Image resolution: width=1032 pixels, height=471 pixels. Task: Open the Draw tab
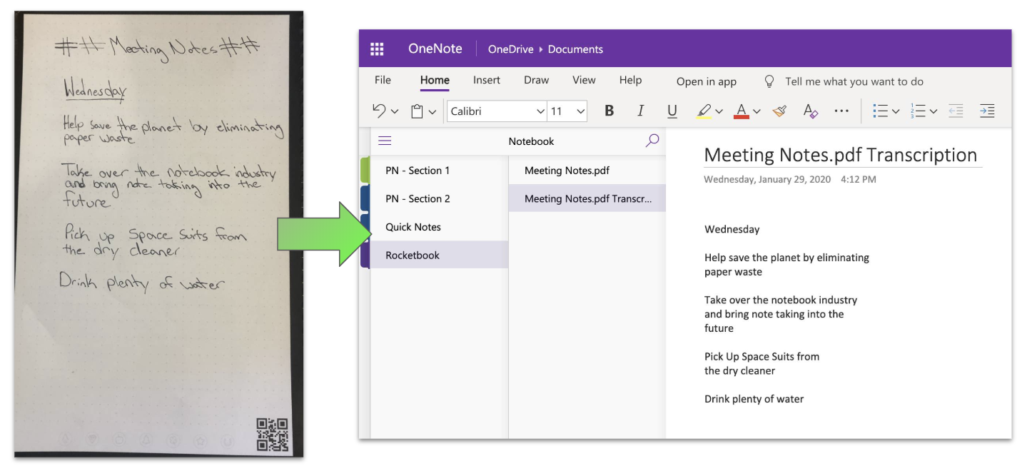pyautogui.click(x=536, y=81)
